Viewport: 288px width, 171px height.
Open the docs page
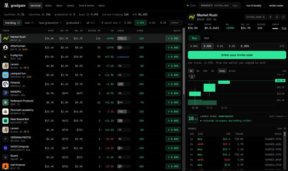pyautogui.click(x=101, y=6)
